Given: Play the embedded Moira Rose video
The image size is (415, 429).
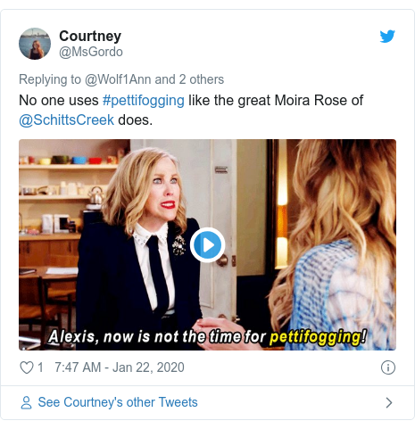Looking at the screenshot, I should 207,244.
